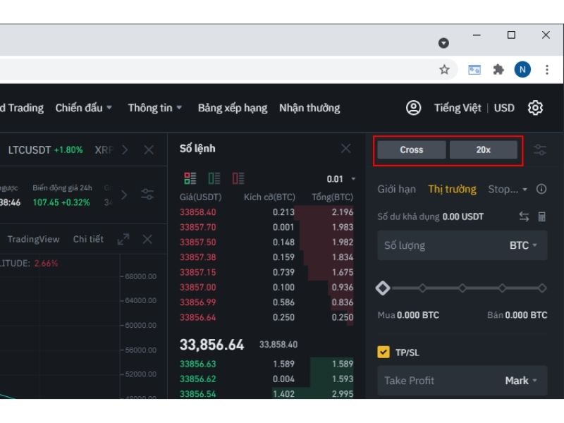Switch chart to Chi tiết tab
This screenshot has height=423, width=564.
click(88, 239)
